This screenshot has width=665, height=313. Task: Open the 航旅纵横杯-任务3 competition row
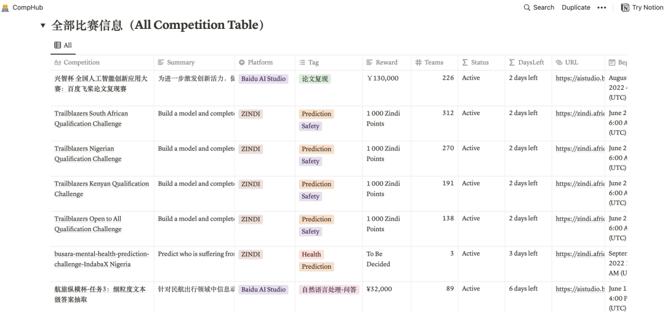[x=100, y=295]
